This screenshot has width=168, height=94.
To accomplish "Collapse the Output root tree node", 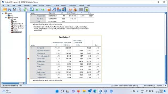I will pos(3,13).
